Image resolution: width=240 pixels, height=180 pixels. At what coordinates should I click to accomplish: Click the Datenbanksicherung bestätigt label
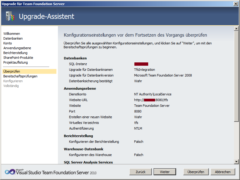[91, 81]
